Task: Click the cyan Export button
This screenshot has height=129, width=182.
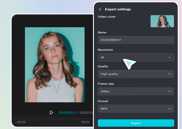Action: click(x=136, y=123)
